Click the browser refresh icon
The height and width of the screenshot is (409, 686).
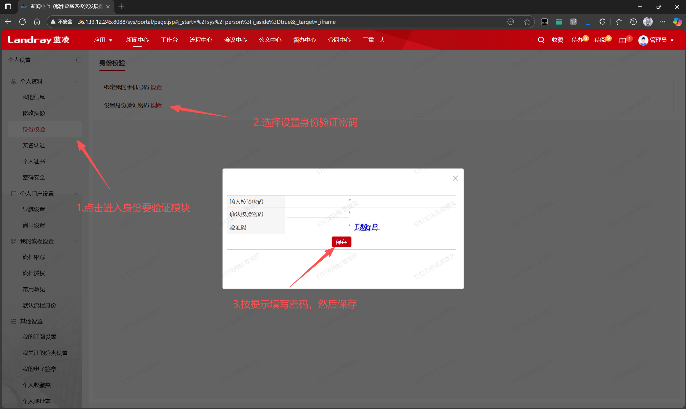23,22
